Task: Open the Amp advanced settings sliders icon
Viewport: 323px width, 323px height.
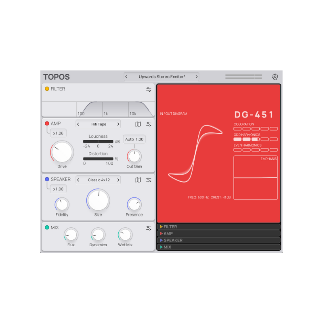Action: (149, 124)
